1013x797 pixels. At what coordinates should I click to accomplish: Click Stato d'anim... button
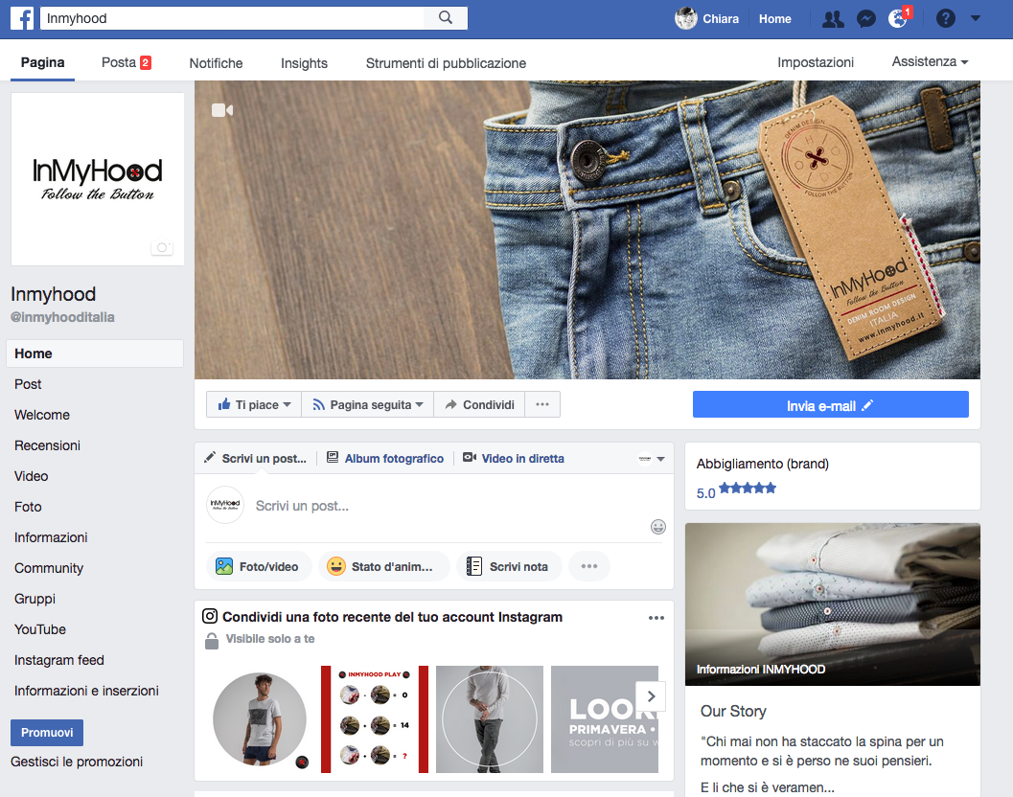(383, 566)
